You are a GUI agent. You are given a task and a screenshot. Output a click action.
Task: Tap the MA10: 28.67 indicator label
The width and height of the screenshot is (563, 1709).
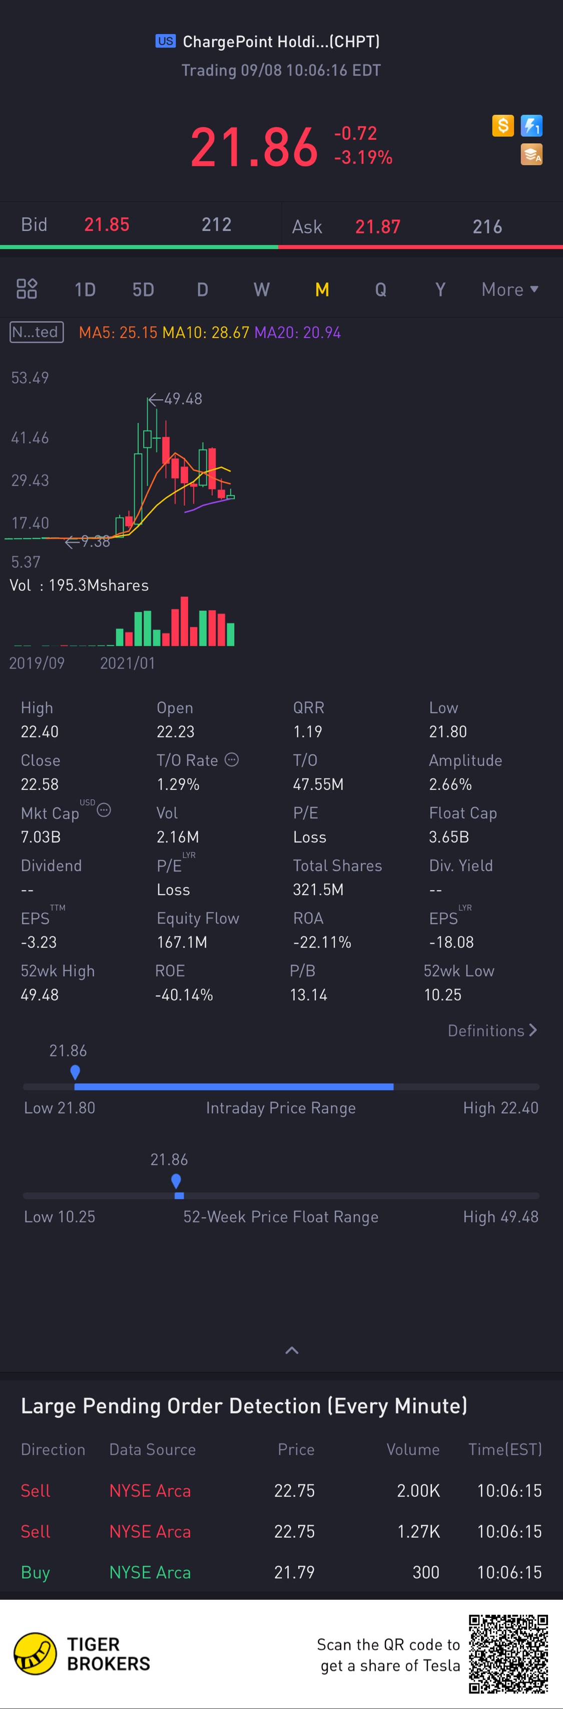[x=206, y=333]
